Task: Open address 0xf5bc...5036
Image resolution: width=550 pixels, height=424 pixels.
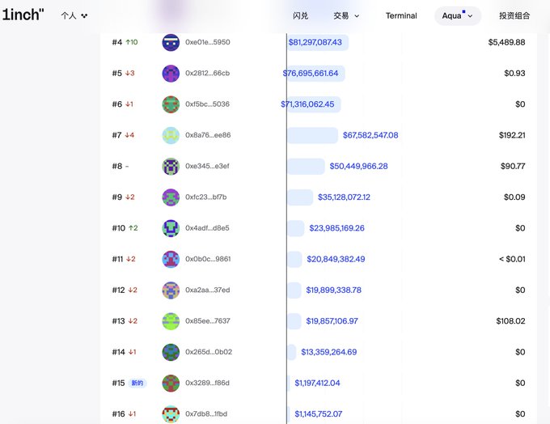Action: pos(208,104)
